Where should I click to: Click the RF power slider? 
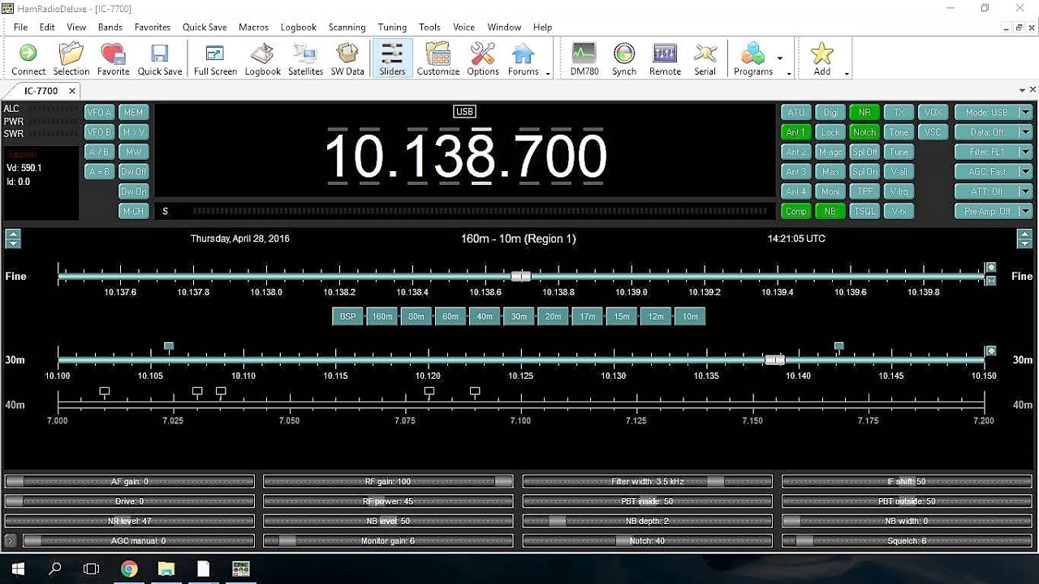tap(388, 501)
